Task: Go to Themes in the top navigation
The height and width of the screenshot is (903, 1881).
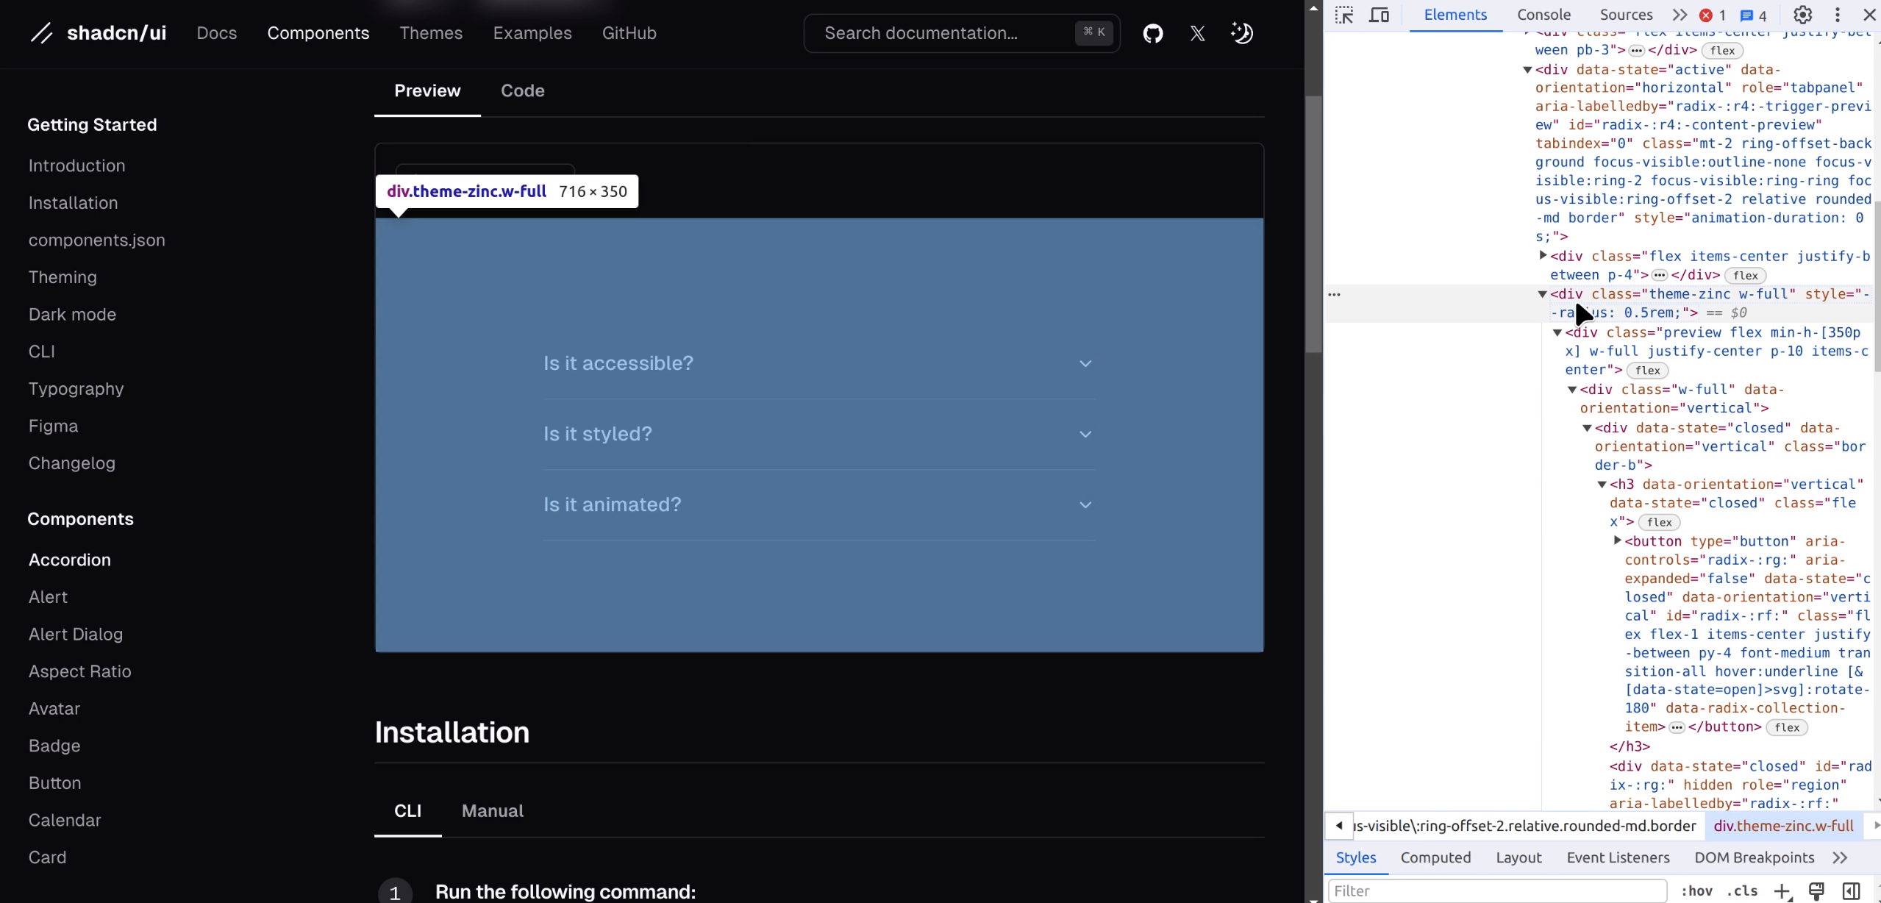Action: pos(431,33)
